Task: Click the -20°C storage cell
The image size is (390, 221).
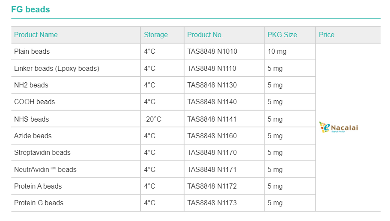Action: [x=153, y=119]
